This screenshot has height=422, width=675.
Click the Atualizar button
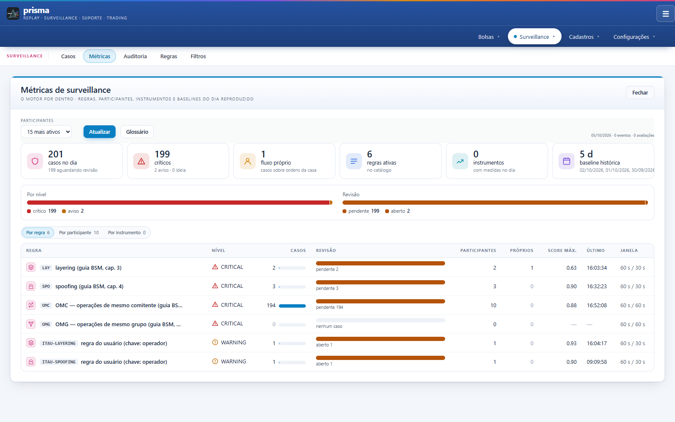coord(100,132)
